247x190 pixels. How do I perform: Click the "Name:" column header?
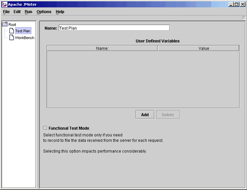click(102, 49)
